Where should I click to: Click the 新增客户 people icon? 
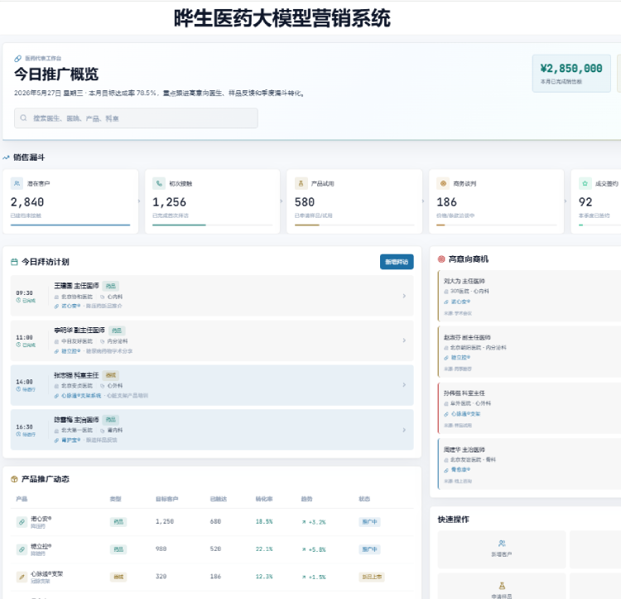click(x=502, y=543)
